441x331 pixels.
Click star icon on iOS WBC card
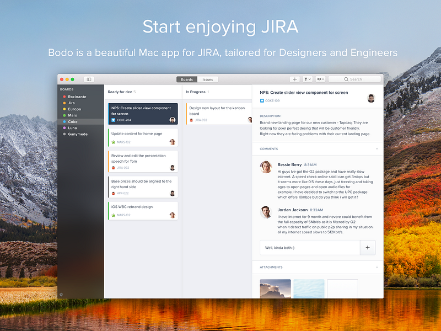(114, 215)
